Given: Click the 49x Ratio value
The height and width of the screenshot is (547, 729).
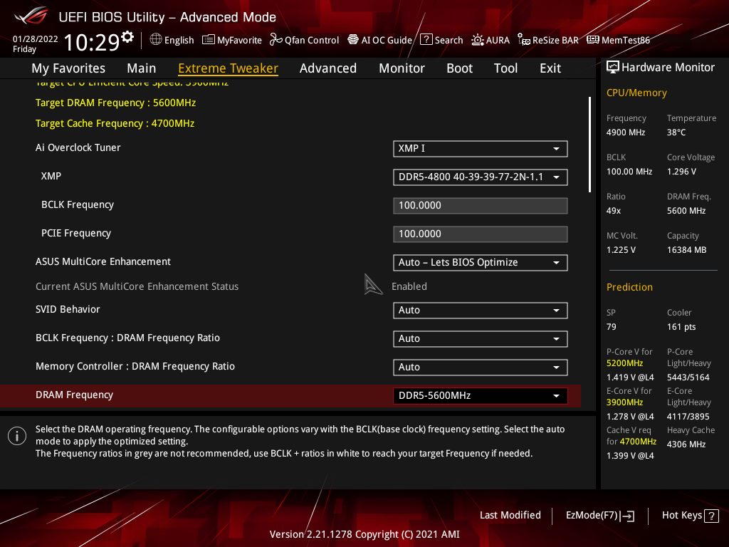Looking at the screenshot, I should [x=614, y=211].
